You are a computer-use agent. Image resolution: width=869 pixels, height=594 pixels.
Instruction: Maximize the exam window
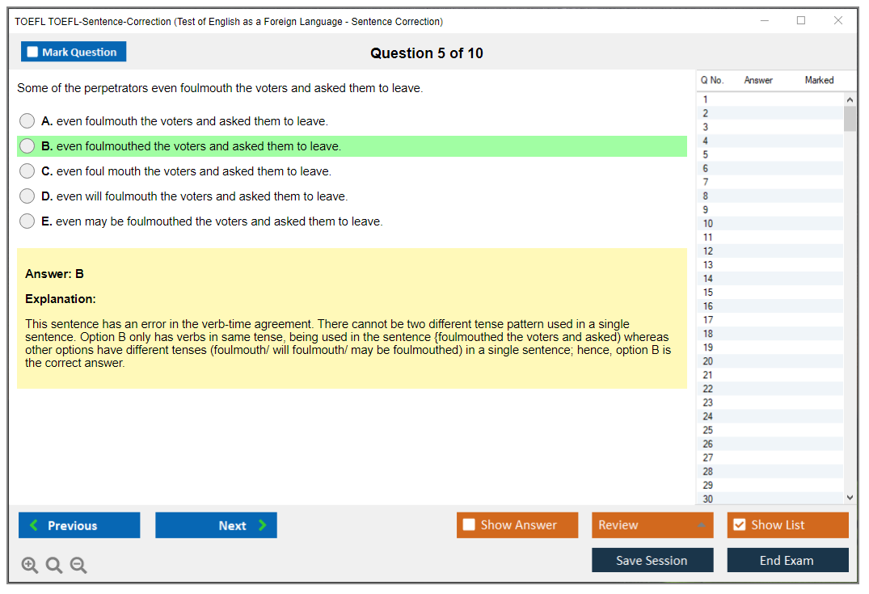pyautogui.click(x=801, y=21)
